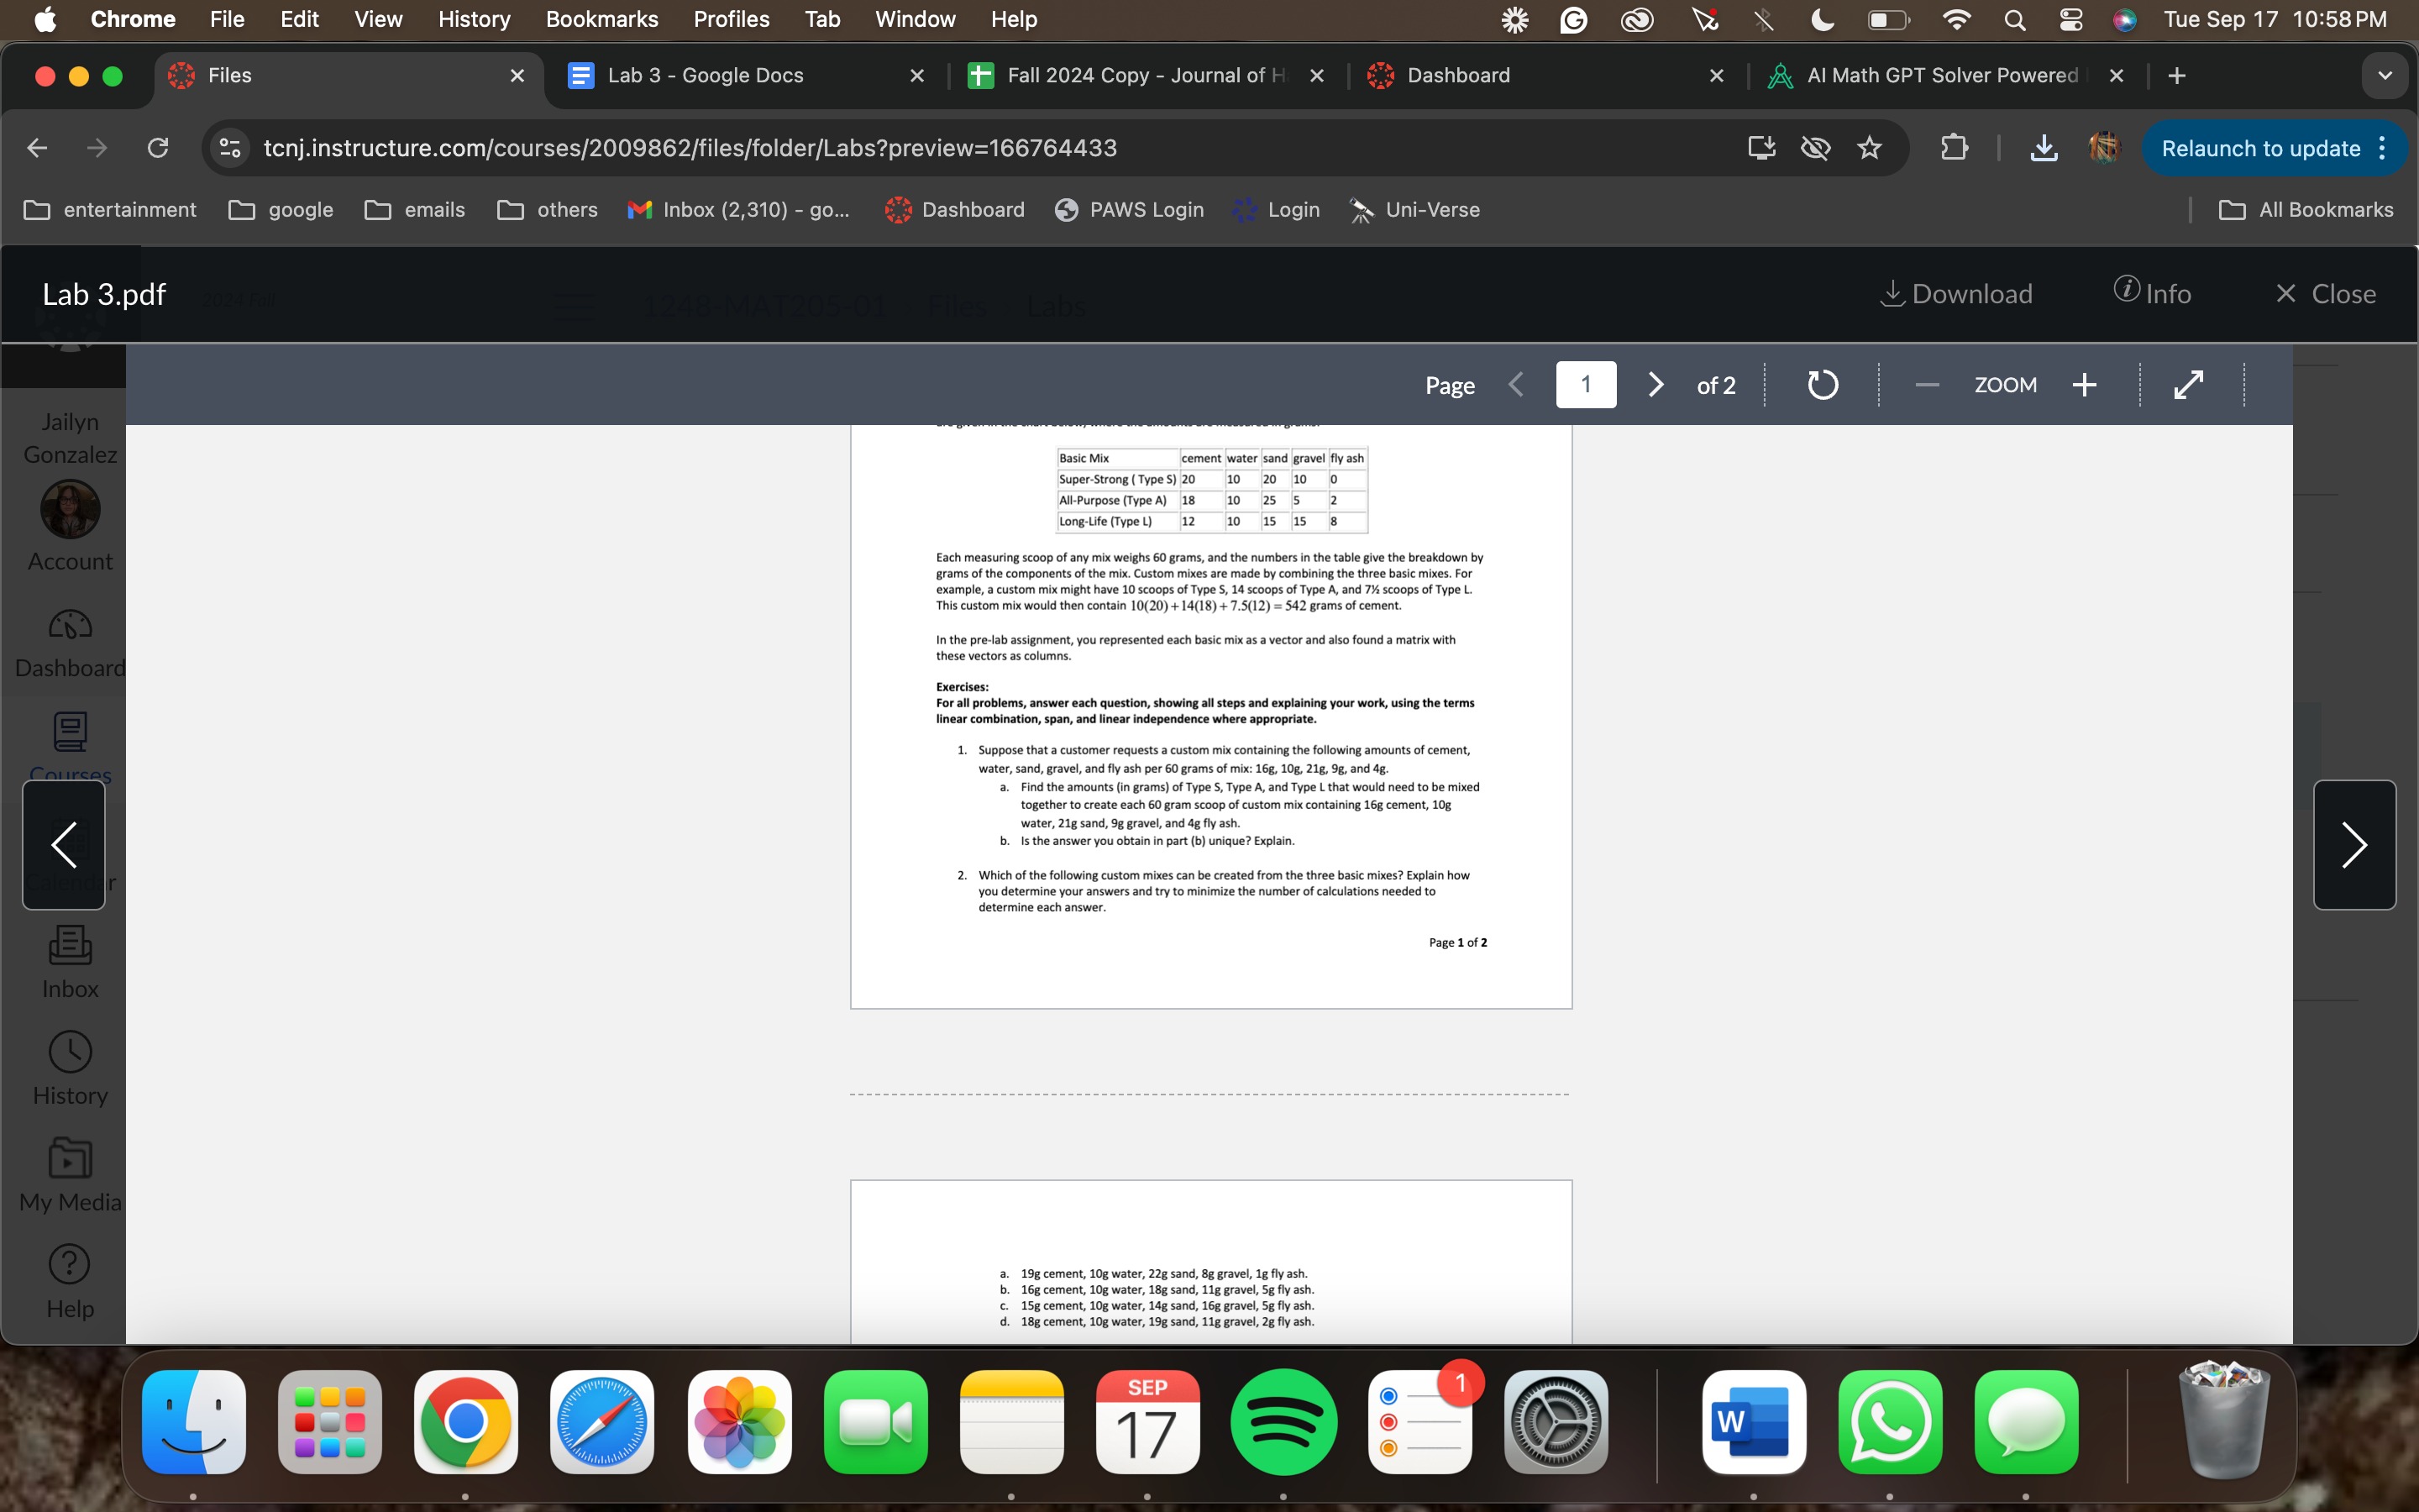Click the page number input field
The height and width of the screenshot is (1512, 2419).
coord(1585,385)
